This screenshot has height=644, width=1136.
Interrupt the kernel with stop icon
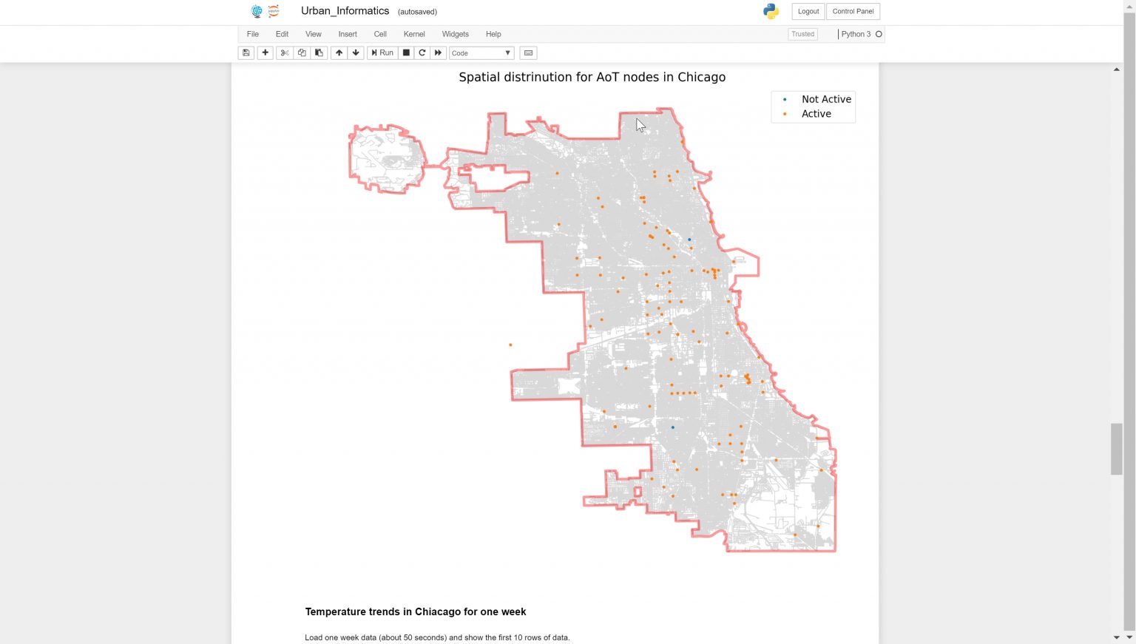point(406,52)
